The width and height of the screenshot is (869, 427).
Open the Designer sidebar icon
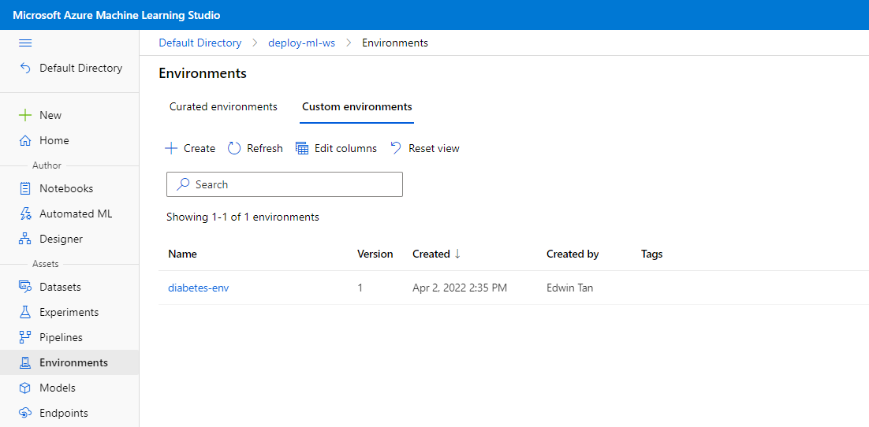(25, 239)
